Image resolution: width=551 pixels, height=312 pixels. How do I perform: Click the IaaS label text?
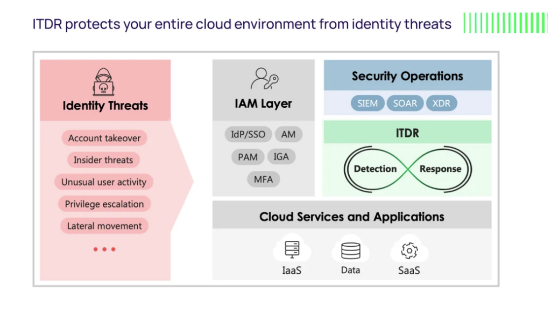[292, 270]
